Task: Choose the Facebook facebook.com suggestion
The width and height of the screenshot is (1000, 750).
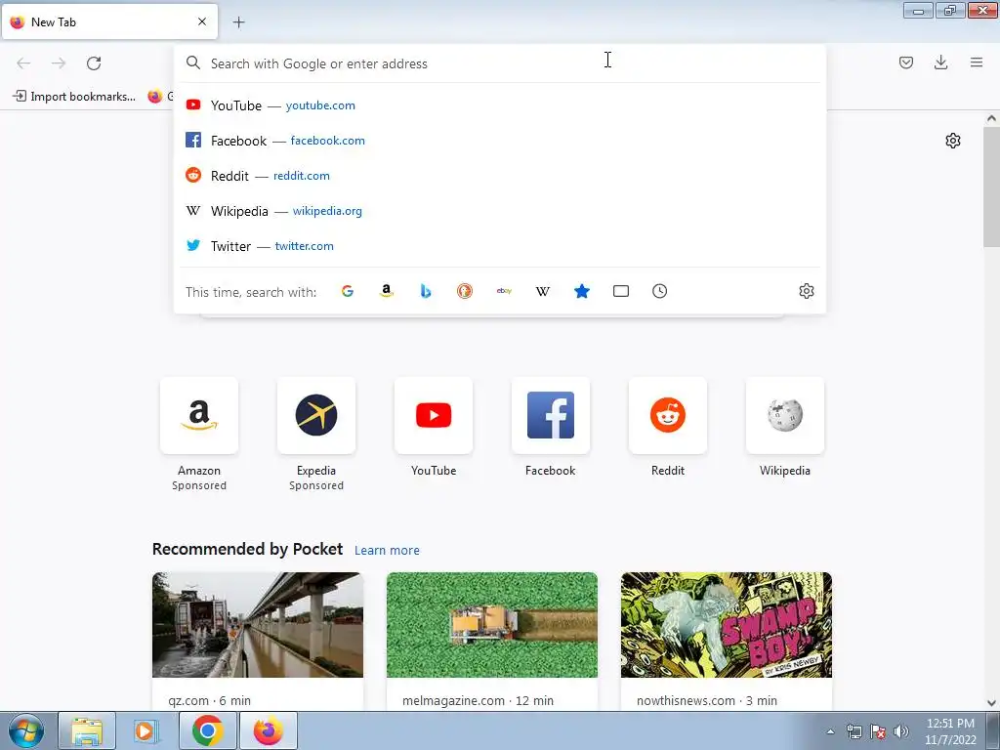Action: (500, 141)
